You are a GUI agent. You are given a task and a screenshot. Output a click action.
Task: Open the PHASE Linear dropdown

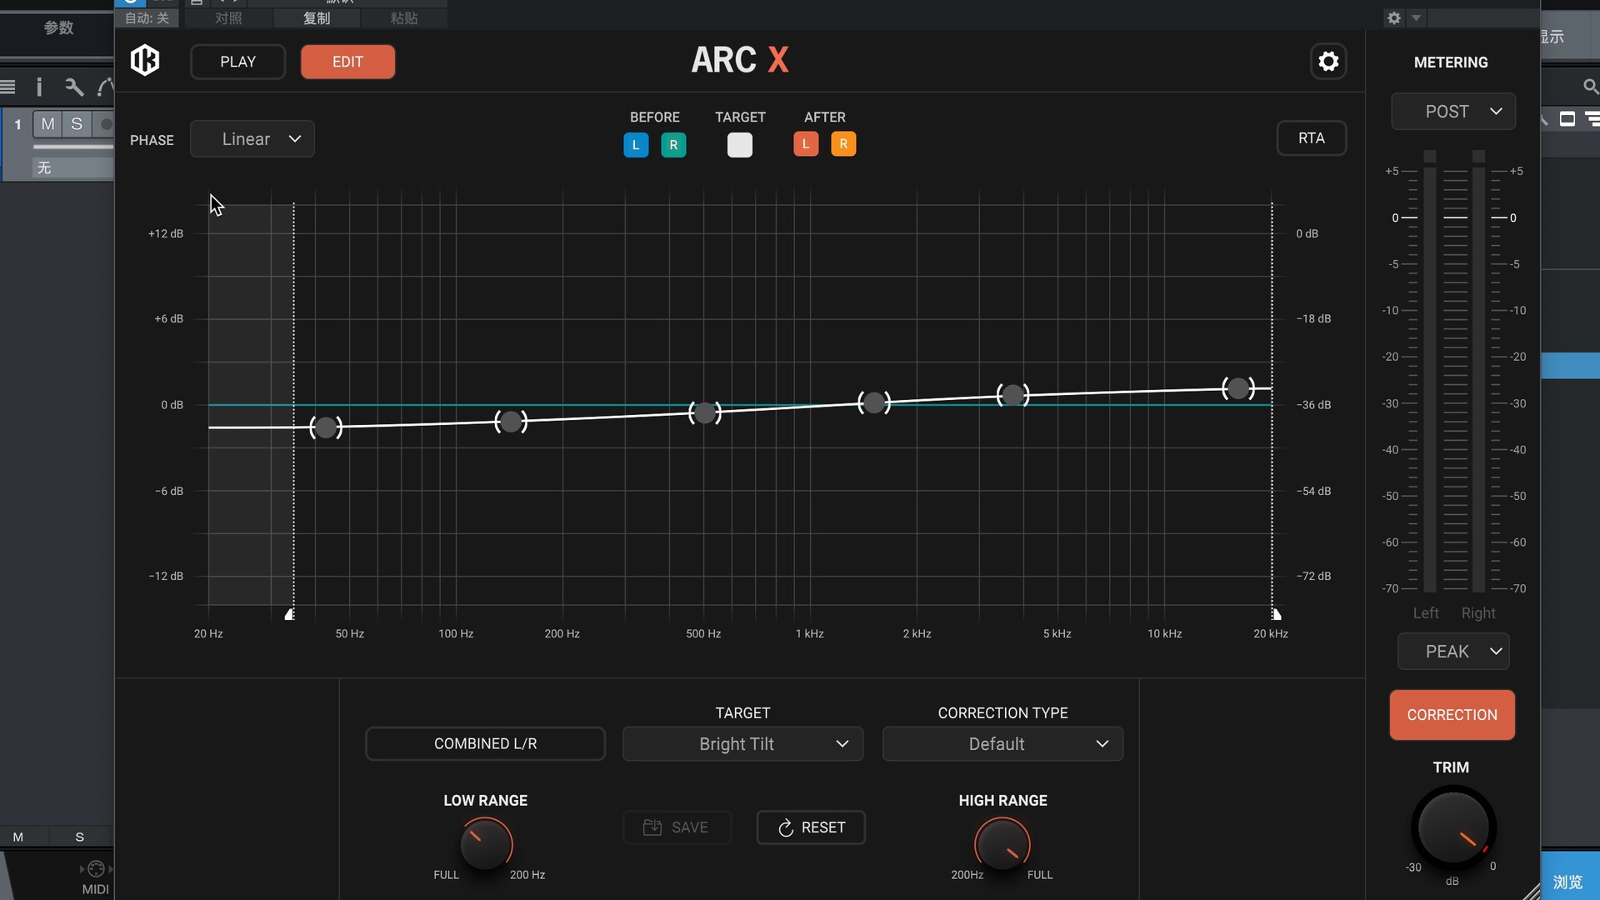click(x=252, y=139)
